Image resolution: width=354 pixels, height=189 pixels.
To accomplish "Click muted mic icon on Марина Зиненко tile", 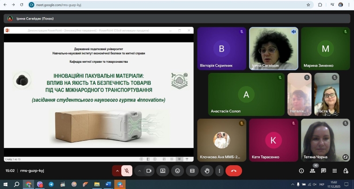I will (x=346, y=32).
